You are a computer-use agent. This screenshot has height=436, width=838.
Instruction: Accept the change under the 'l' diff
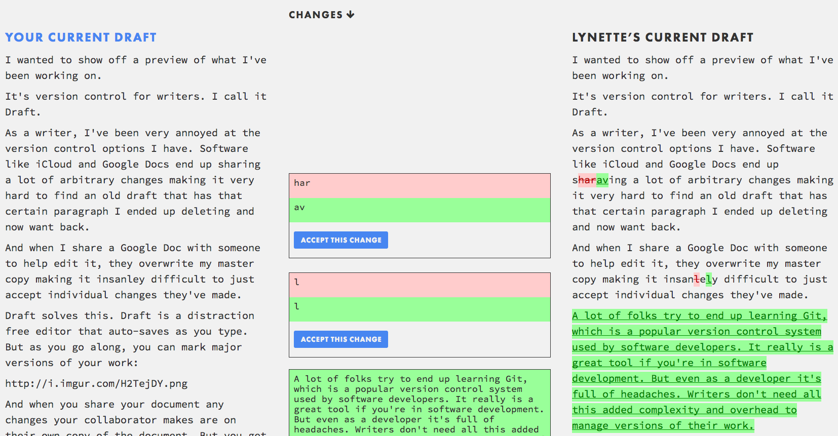point(341,339)
